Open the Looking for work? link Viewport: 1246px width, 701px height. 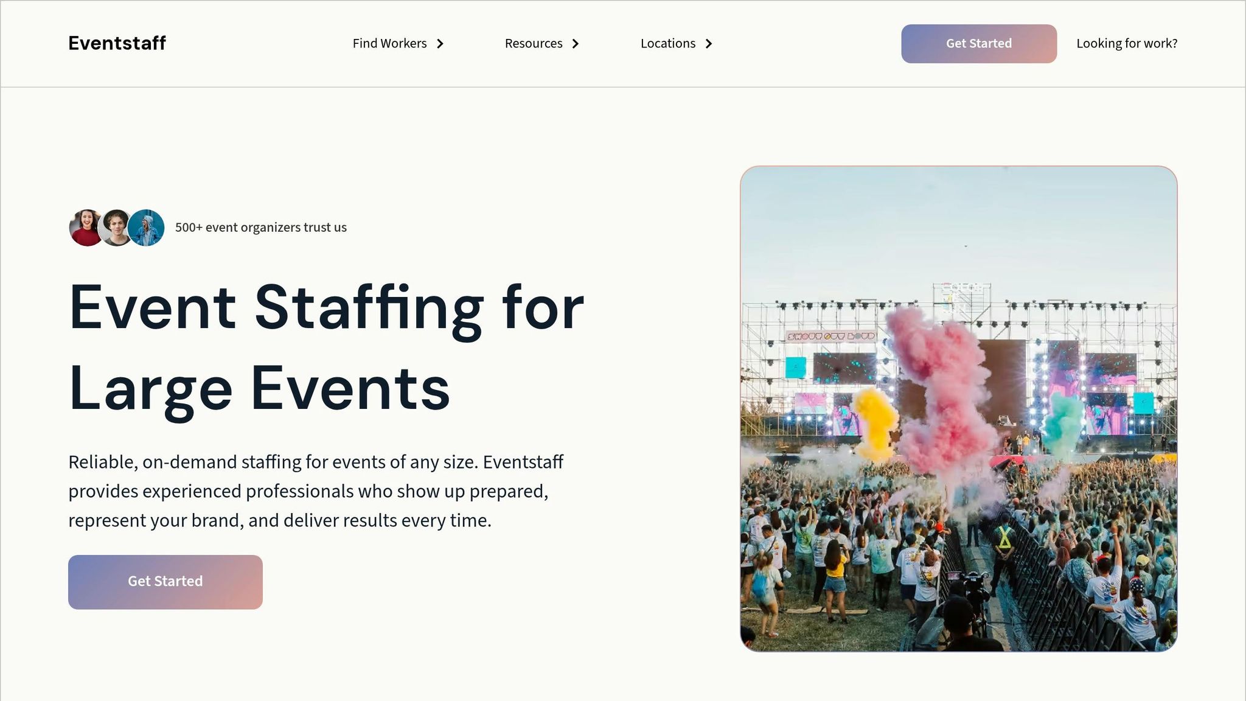click(x=1127, y=43)
